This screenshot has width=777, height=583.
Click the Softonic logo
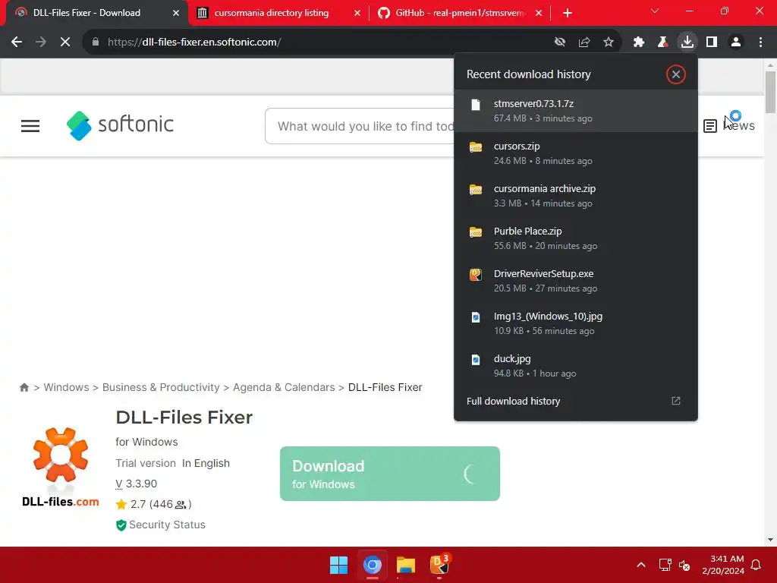click(x=121, y=125)
